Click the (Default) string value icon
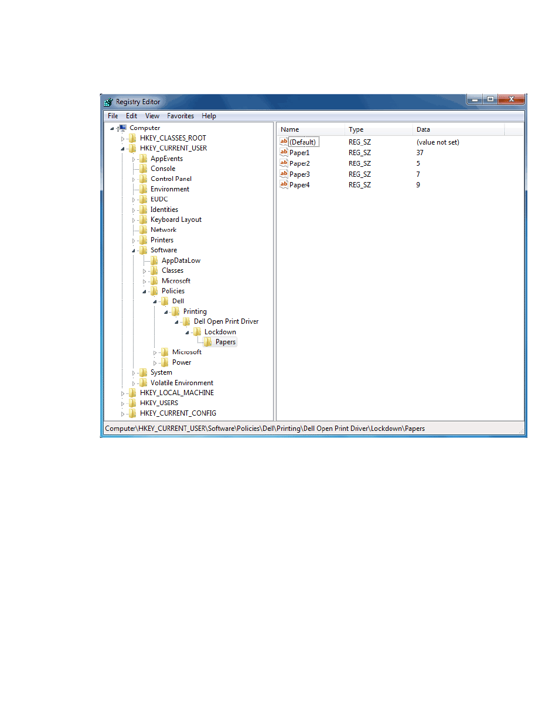This screenshot has width=559, height=723. 284,142
